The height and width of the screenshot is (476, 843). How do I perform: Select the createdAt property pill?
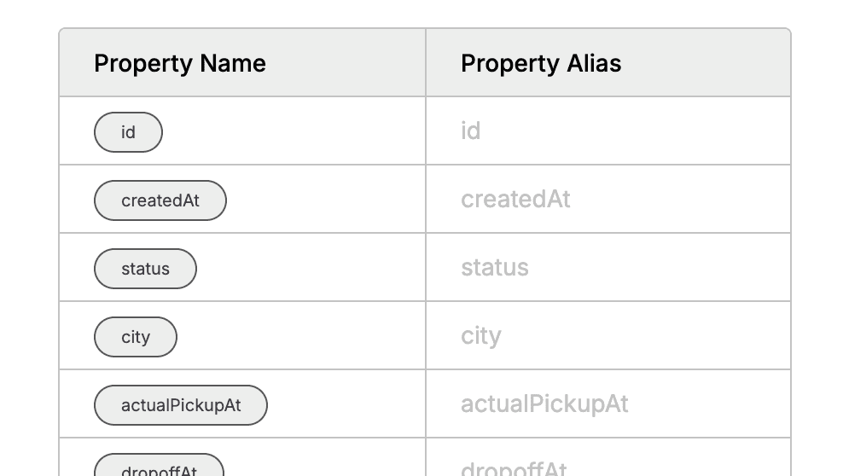(x=160, y=200)
